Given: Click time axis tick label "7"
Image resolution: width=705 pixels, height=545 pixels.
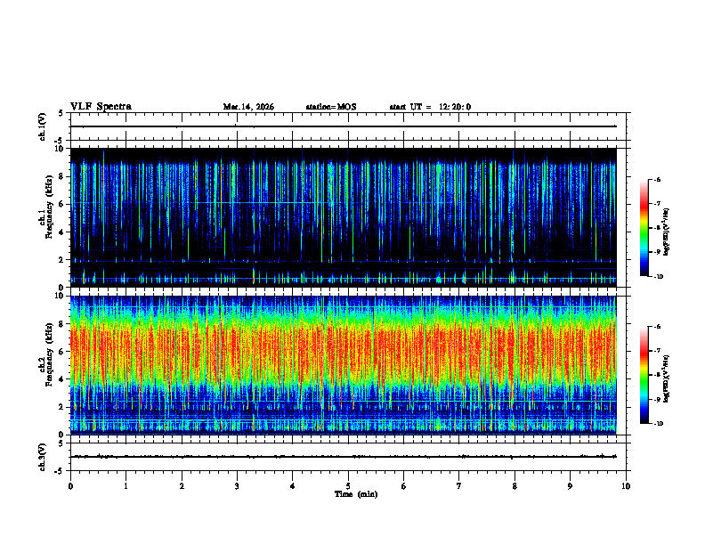Looking at the screenshot, I should click(459, 486).
